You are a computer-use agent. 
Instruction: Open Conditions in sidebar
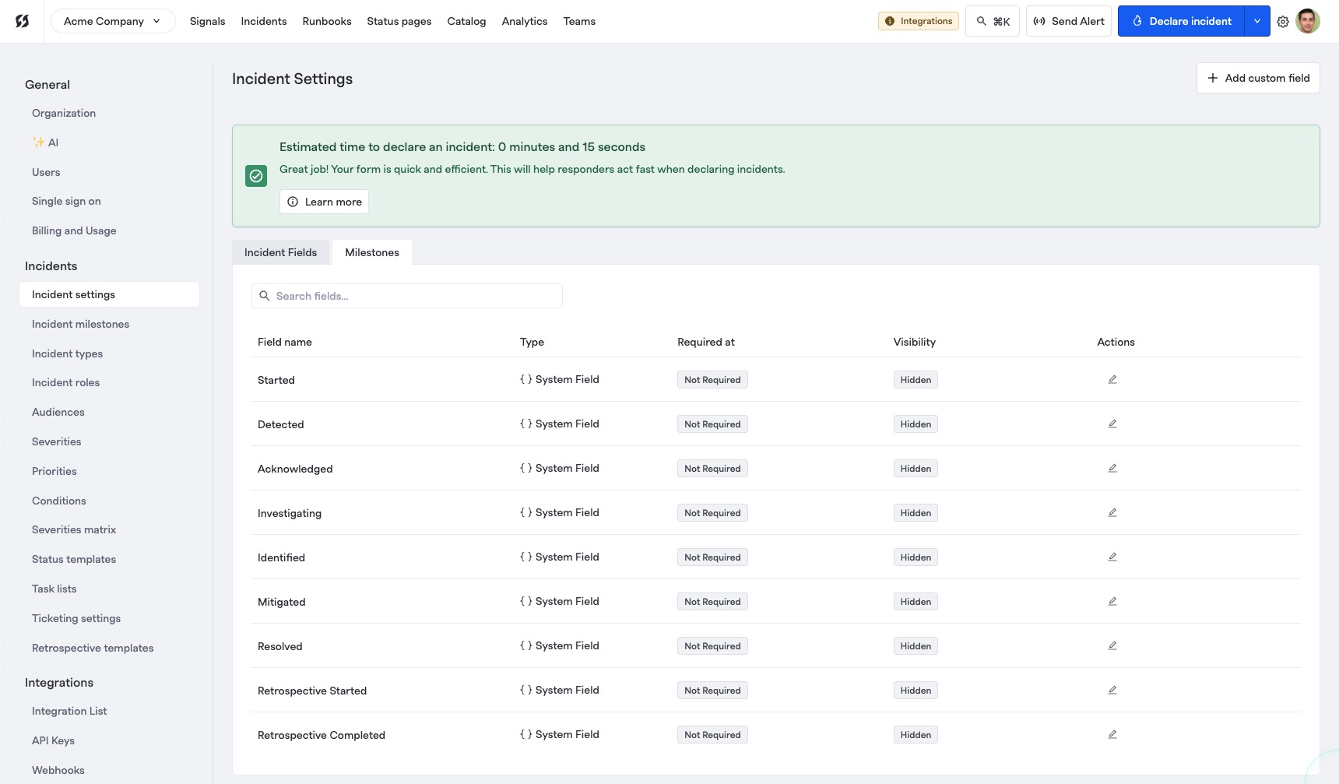(x=59, y=501)
